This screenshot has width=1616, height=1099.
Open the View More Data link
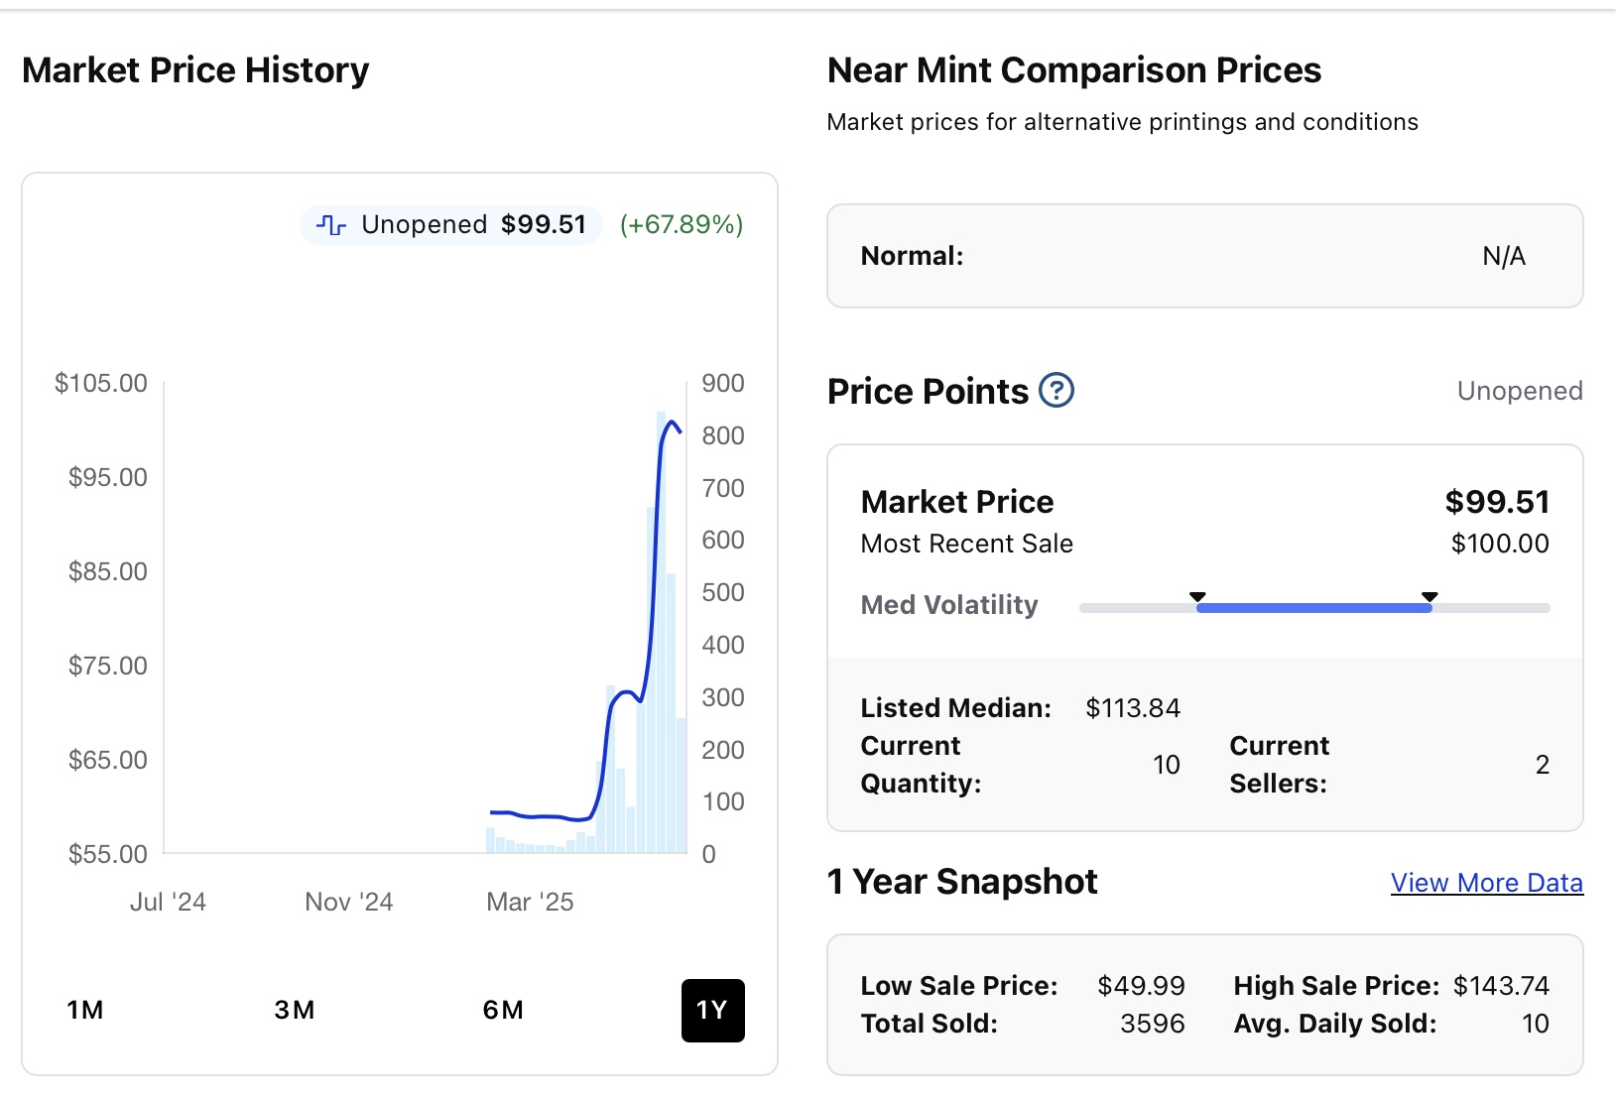point(1486,883)
